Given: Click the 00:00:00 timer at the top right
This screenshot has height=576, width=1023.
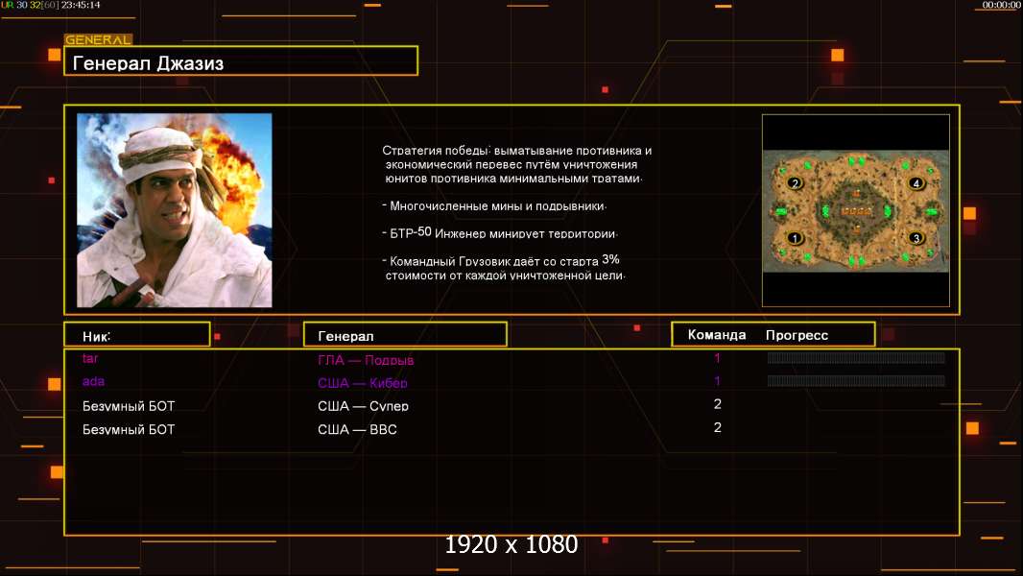Looking at the screenshot, I should 1001,5.
